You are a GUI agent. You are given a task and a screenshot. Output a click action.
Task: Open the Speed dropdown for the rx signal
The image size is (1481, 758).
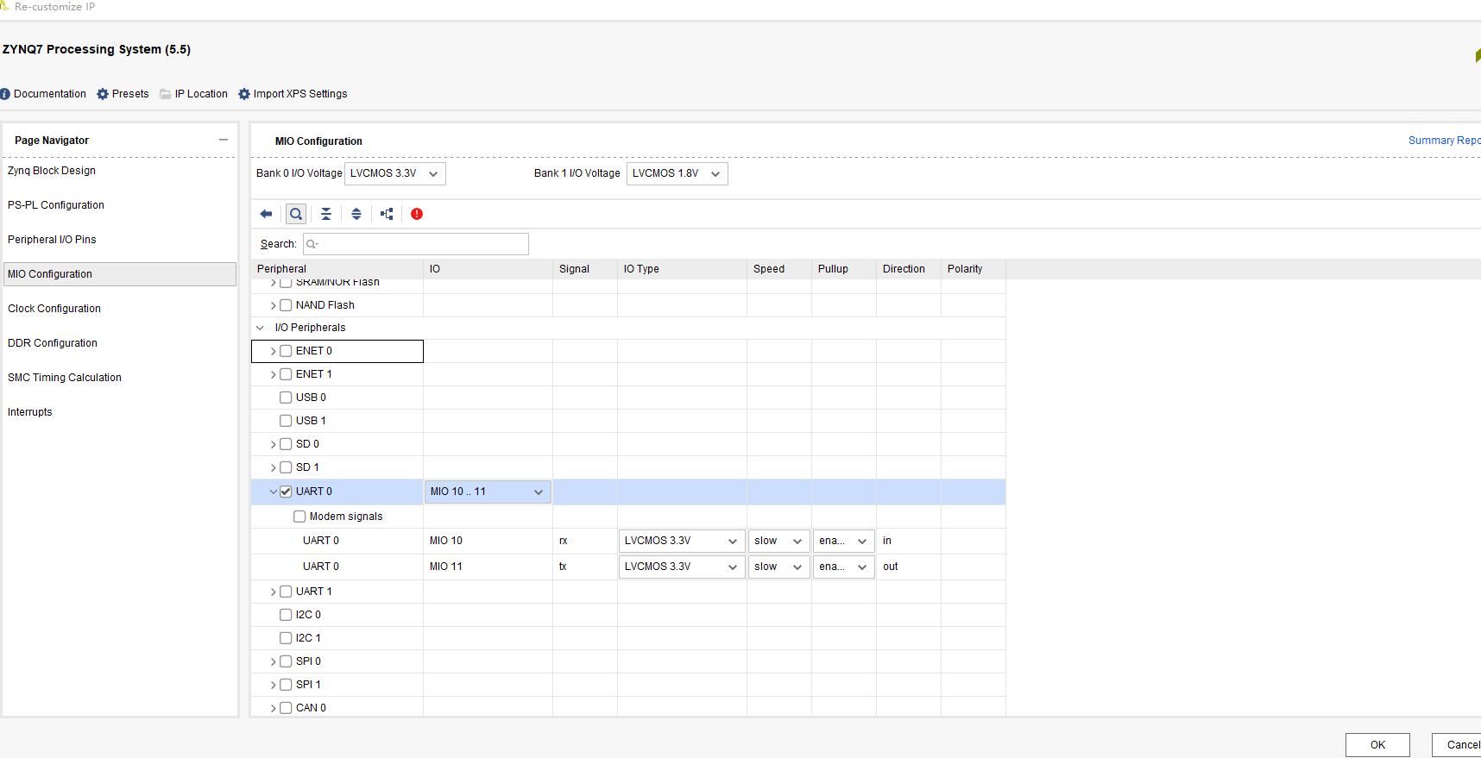pyautogui.click(x=779, y=541)
